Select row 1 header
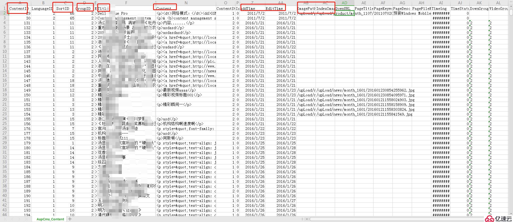 coord(4,8)
